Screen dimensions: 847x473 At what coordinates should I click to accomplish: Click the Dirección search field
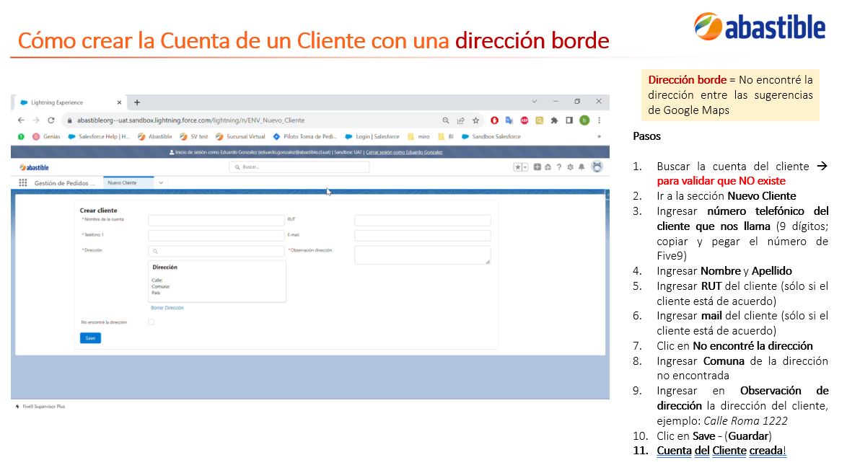(x=216, y=251)
